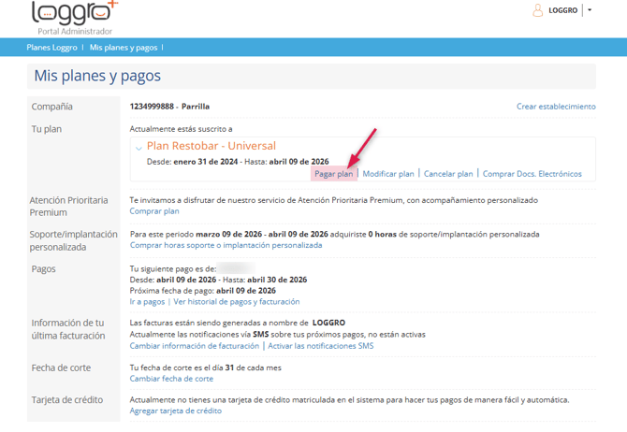Click Activar las notificaciones SMS

pyautogui.click(x=321, y=346)
